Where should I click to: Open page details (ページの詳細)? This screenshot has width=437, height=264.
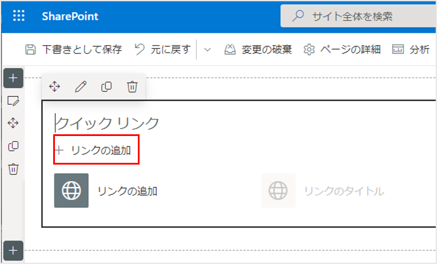click(342, 50)
